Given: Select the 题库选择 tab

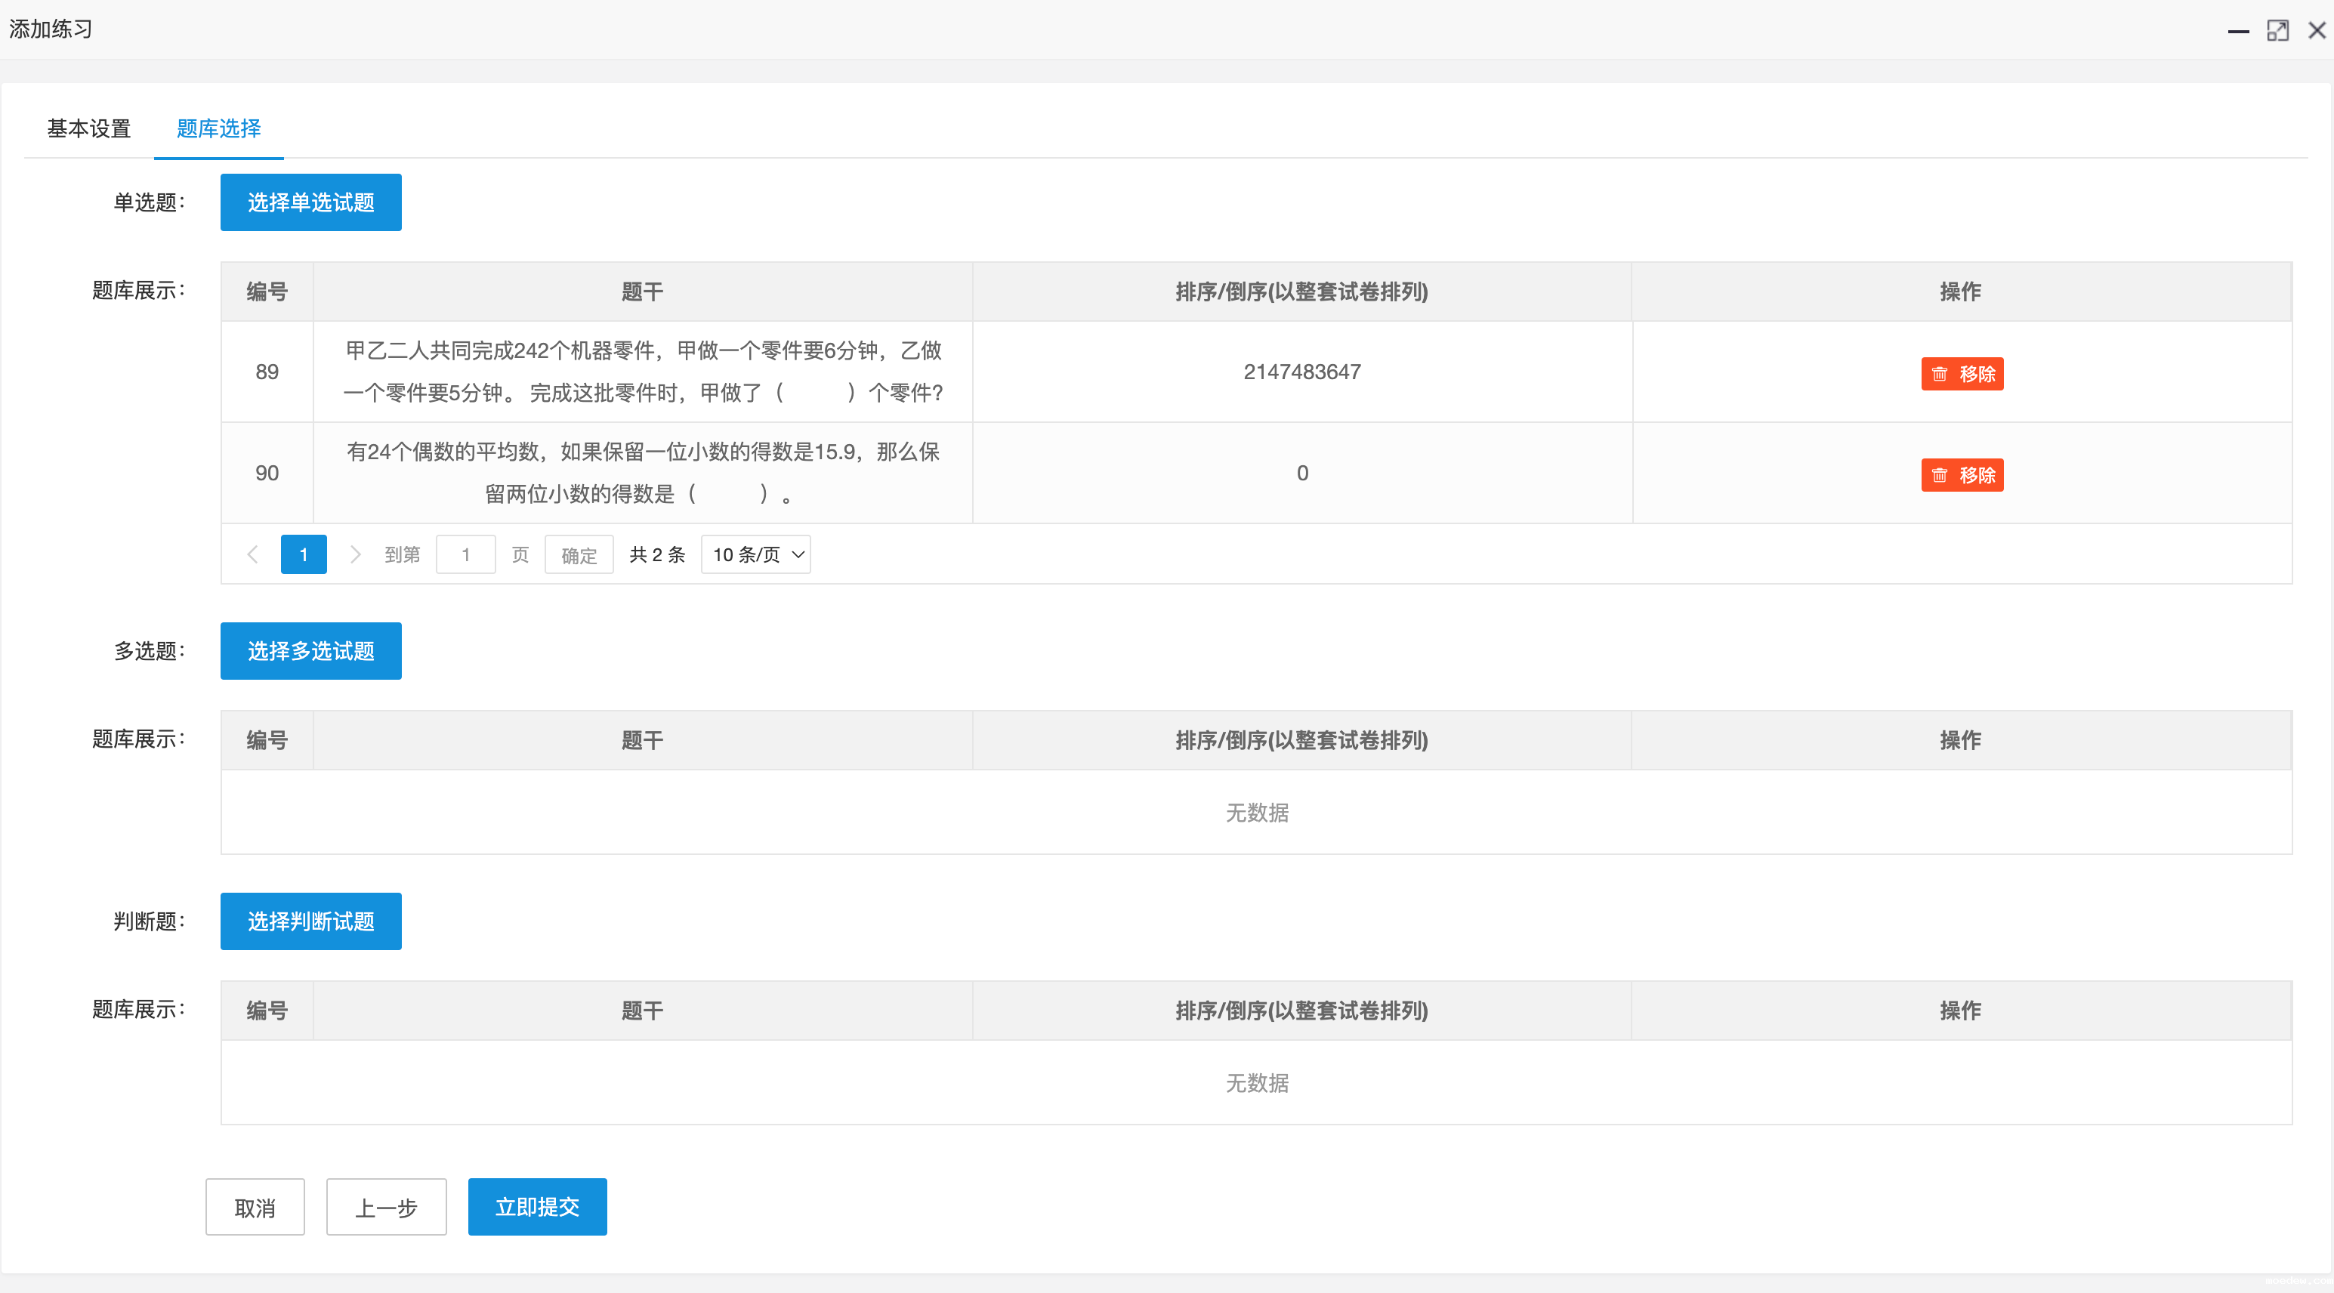Looking at the screenshot, I should 218,128.
